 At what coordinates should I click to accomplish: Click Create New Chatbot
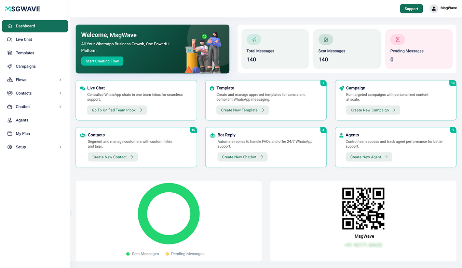242,157
